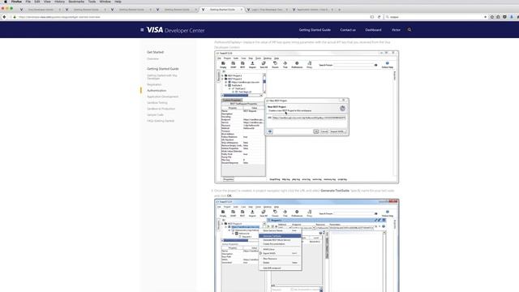Open the Help menu
519x292 pixels.
pos(118,2)
